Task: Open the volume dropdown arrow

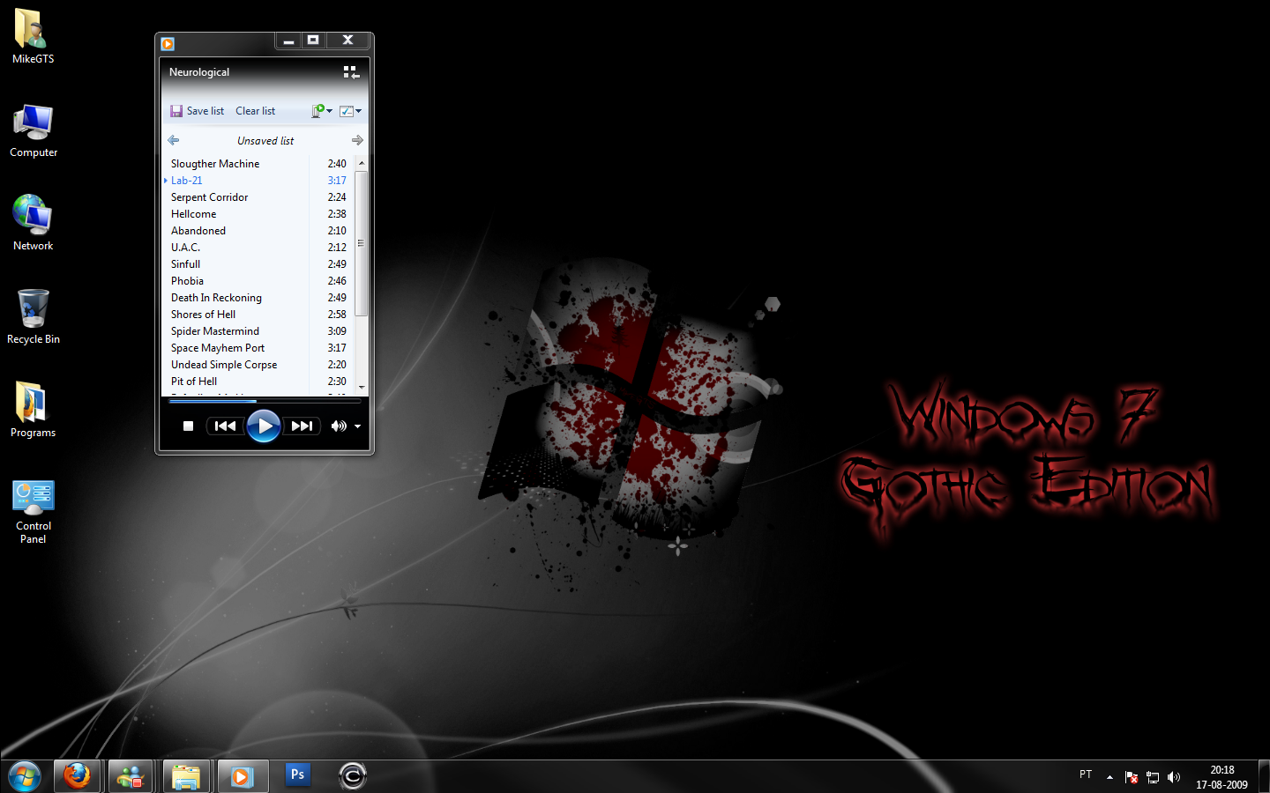Action: tap(357, 426)
